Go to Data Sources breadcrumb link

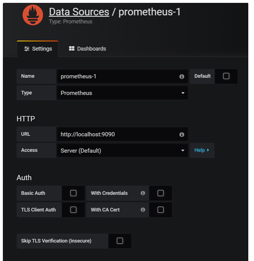click(x=79, y=12)
